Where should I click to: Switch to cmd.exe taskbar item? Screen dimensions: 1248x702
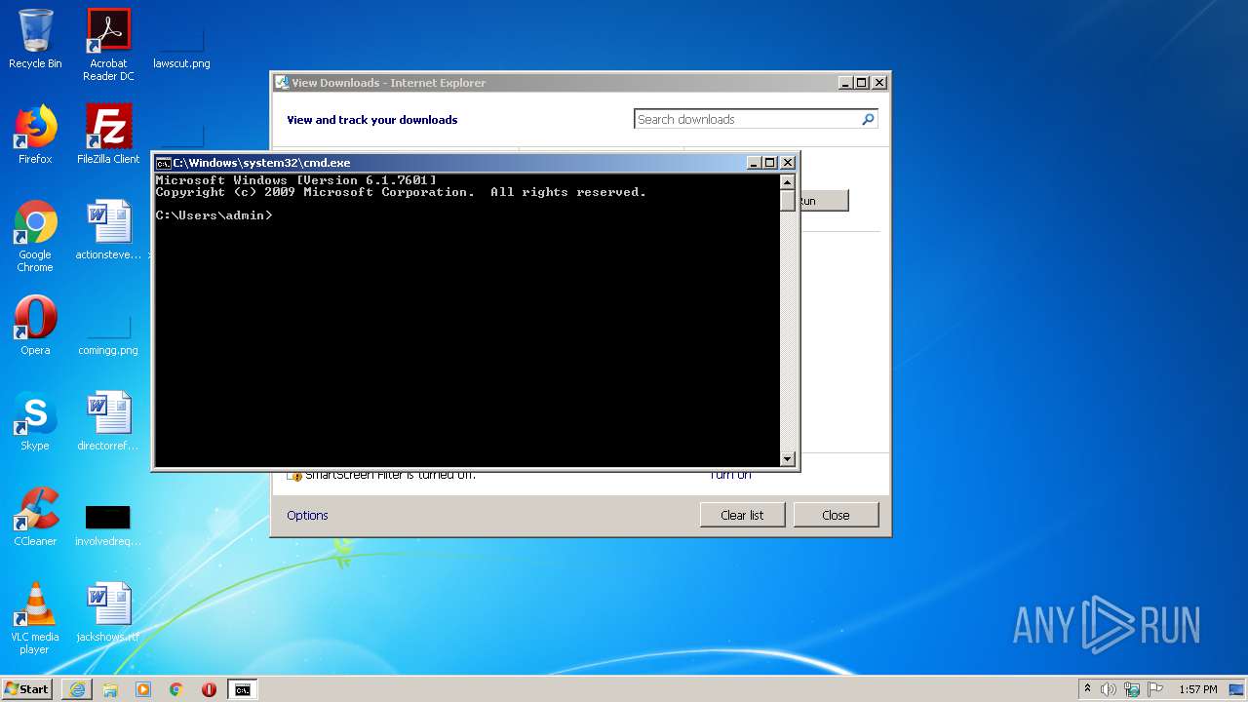[242, 689]
